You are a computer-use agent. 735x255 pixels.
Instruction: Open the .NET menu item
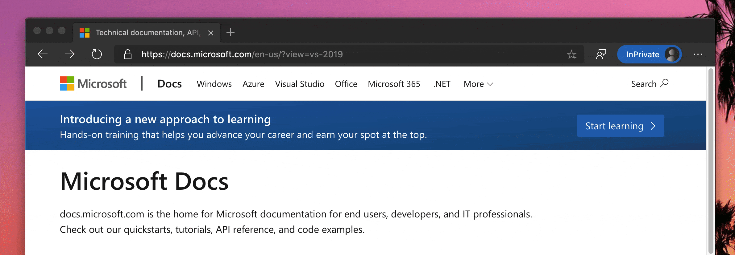click(442, 84)
